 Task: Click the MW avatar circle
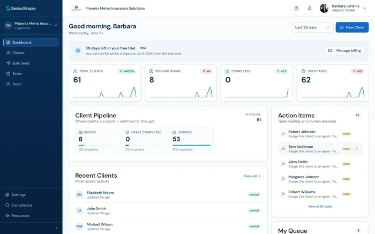click(79, 227)
